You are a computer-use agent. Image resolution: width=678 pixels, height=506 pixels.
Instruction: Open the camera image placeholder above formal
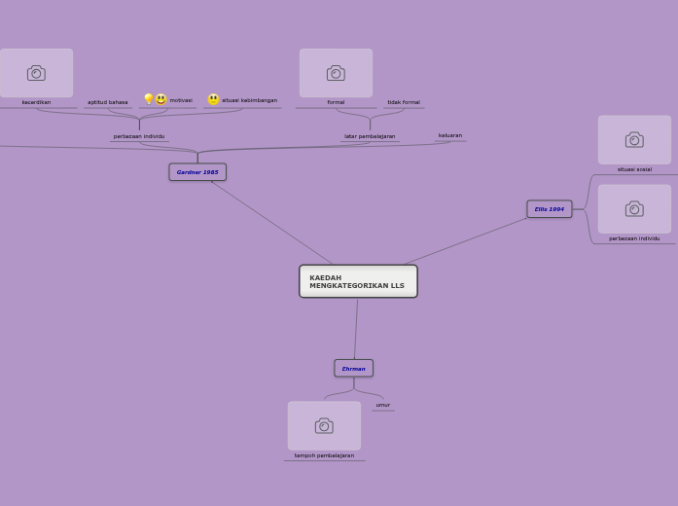pos(336,73)
